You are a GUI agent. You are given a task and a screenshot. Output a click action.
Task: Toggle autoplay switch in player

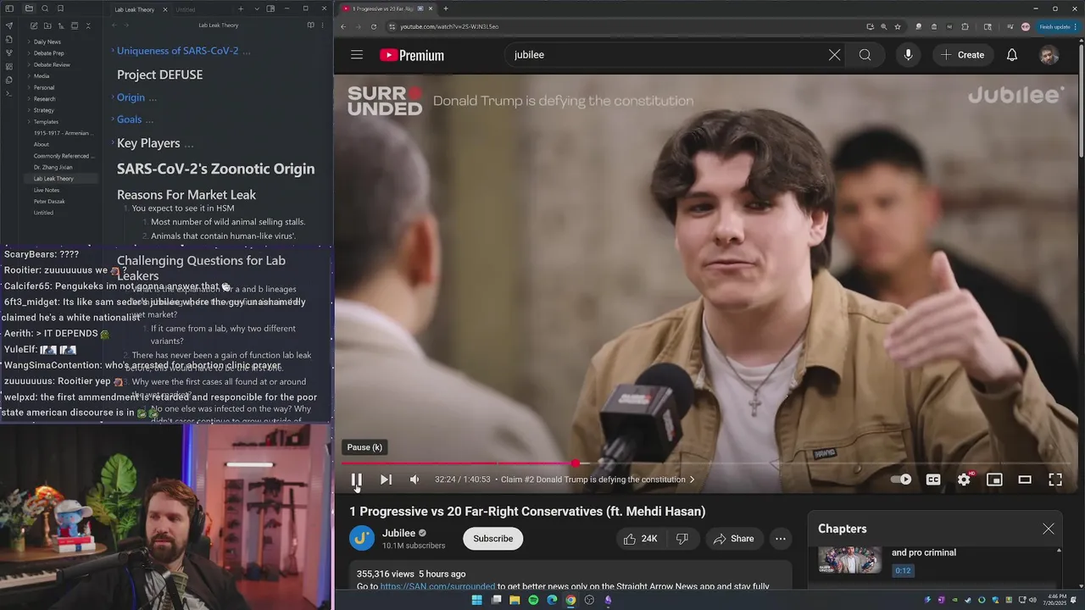pyautogui.click(x=901, y=480)
